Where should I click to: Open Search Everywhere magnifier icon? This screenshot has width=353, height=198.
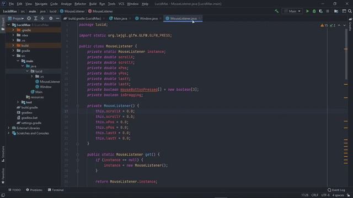coord(350,11)
